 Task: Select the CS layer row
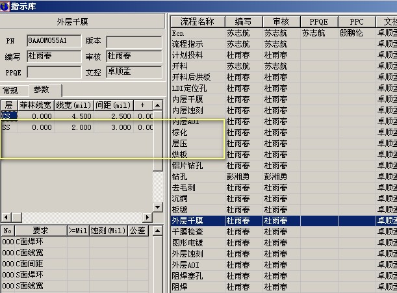77,116
